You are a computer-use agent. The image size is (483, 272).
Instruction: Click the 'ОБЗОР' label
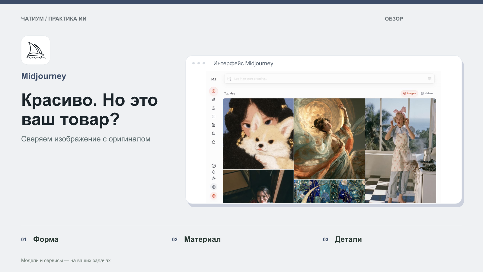(x=394, y=19)
